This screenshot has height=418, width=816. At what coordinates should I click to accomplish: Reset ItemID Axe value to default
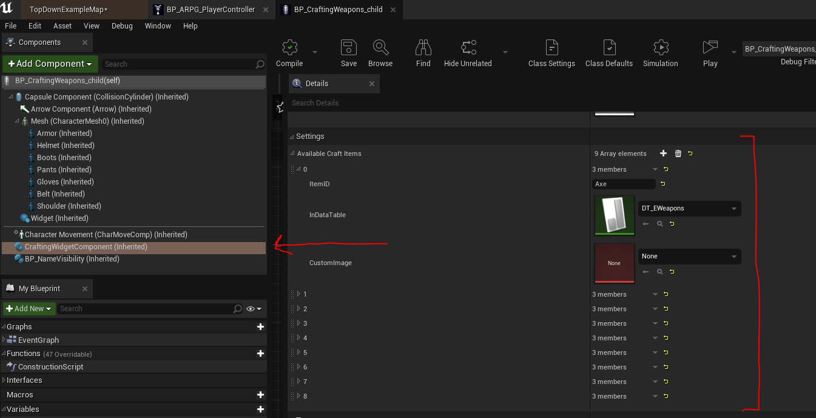pos(663,184)
